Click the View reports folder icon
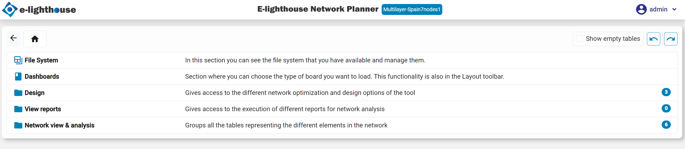Viewport: 685px width, 149px height. 18,109
